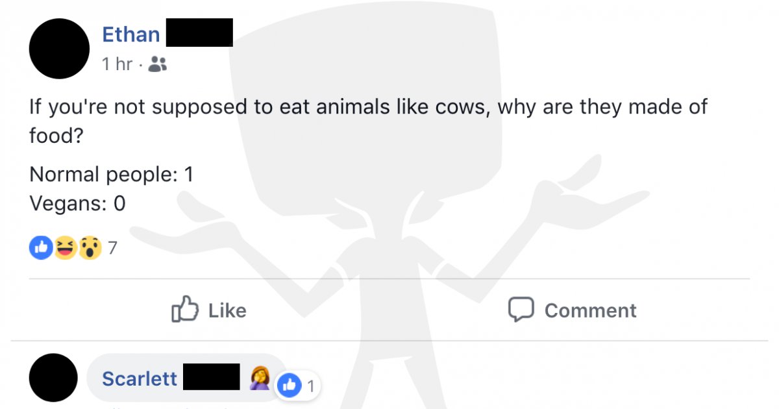This screenshot has height=409, width=779.
Task: Click the 1 like count on comment
Action: pyautogui.click(x=310, y=386)
